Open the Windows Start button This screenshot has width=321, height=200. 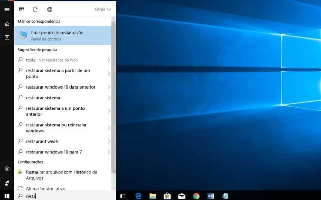click(7, 196)
